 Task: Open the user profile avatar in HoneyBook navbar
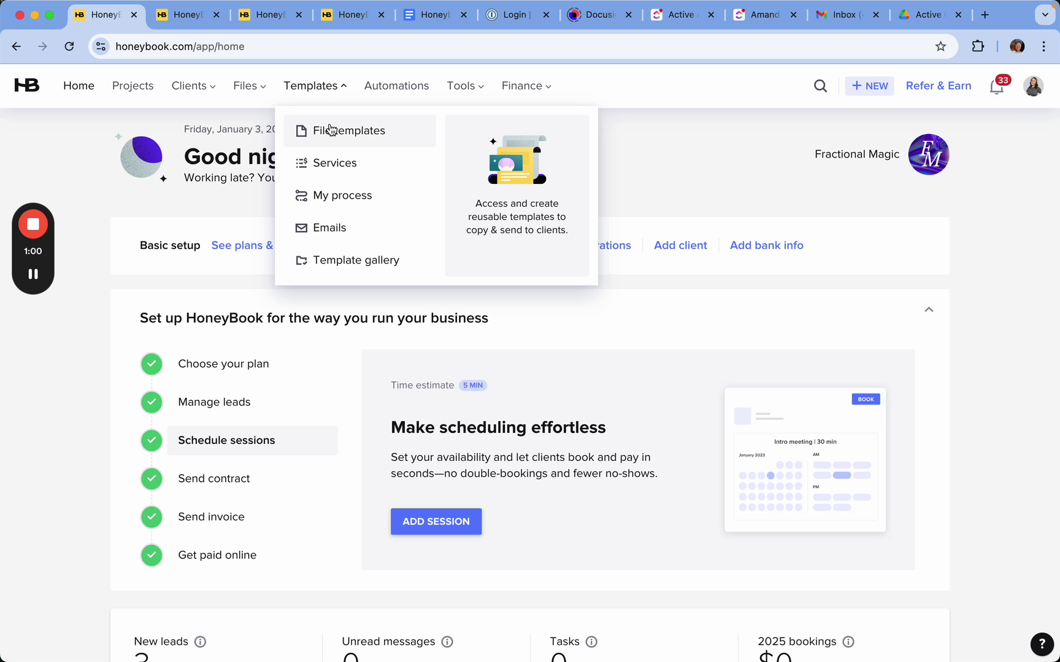(x=1033, y=86)
